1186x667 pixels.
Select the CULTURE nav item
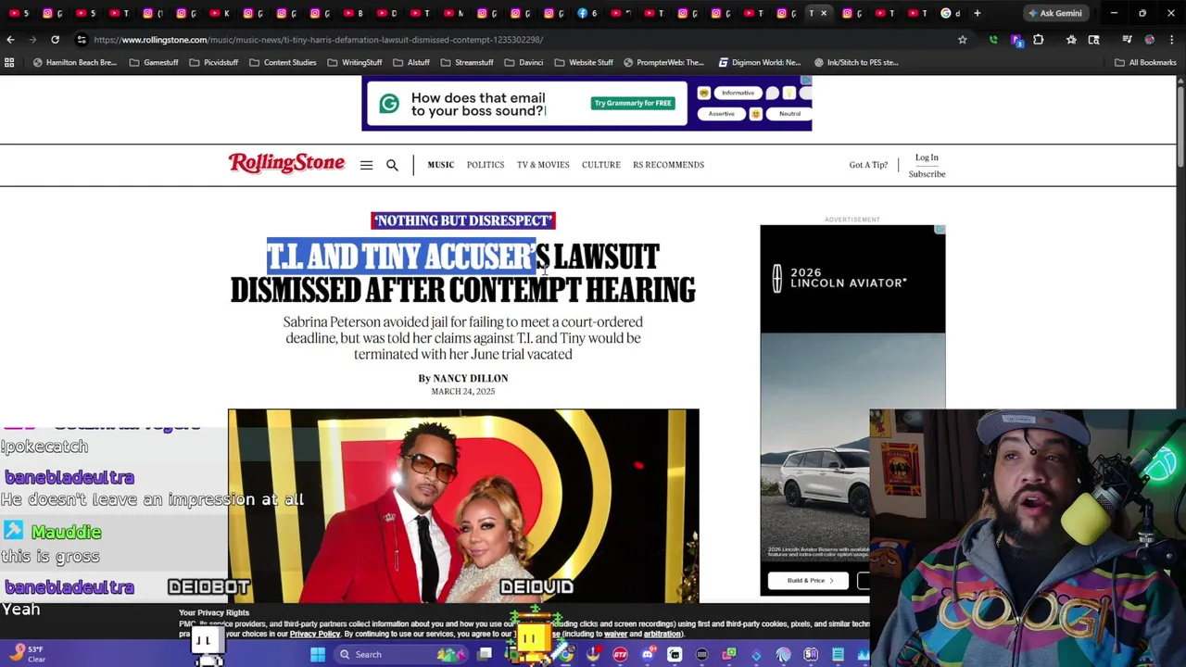point(601,165)
